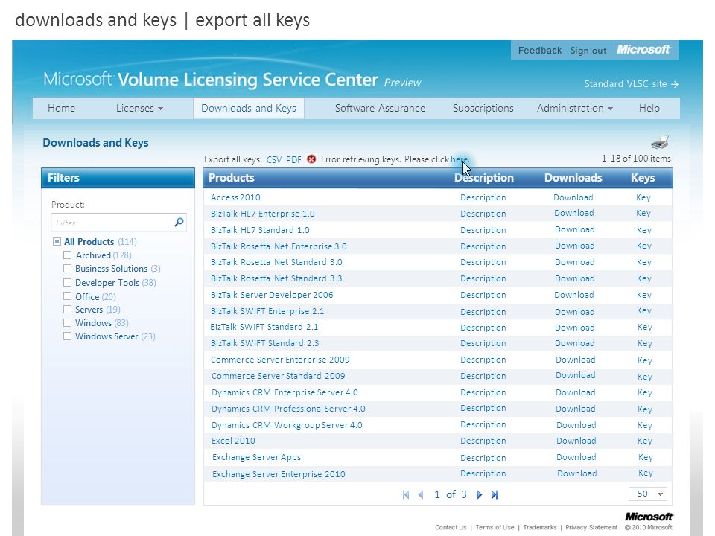Toggle the All Products checkbox
The width and height of the screenshot is (715, 536).
(x=57, y=241)
